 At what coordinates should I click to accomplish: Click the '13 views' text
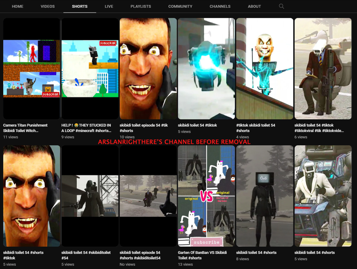(x=185, y=264)
